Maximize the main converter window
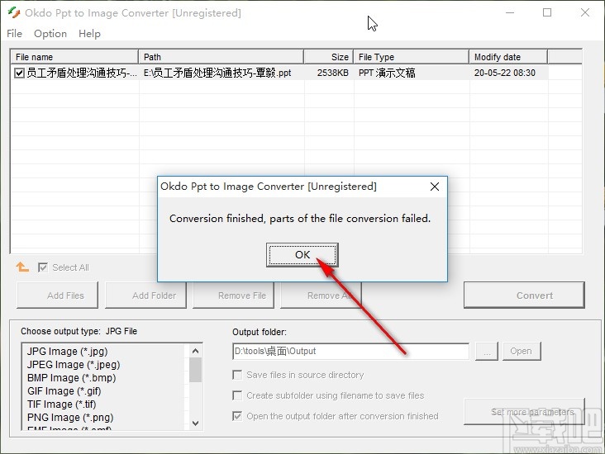Image resolution: width=605 pixels, height=454 pixels. (547, 12)
